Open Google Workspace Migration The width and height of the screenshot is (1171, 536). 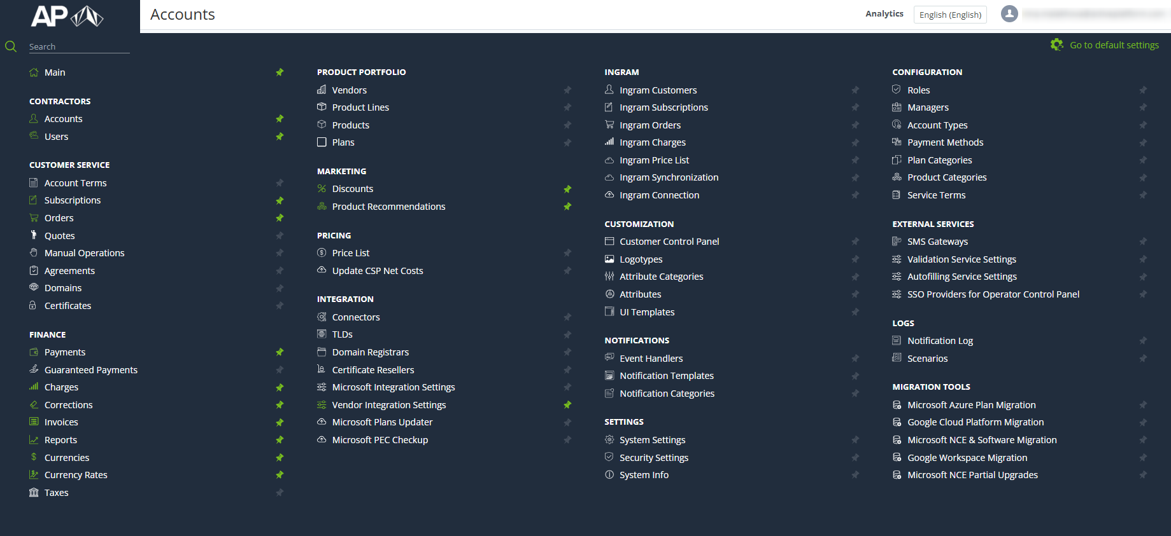[967, 458]
